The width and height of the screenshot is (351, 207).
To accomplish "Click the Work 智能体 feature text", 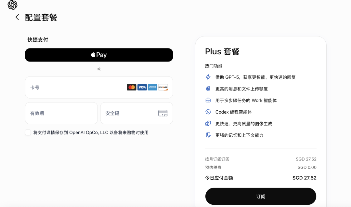I will click(x=246, y=101).
